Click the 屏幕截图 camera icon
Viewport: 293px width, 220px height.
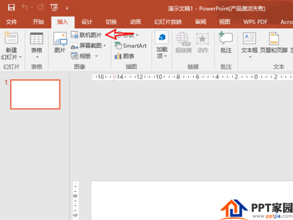[74, 46]
